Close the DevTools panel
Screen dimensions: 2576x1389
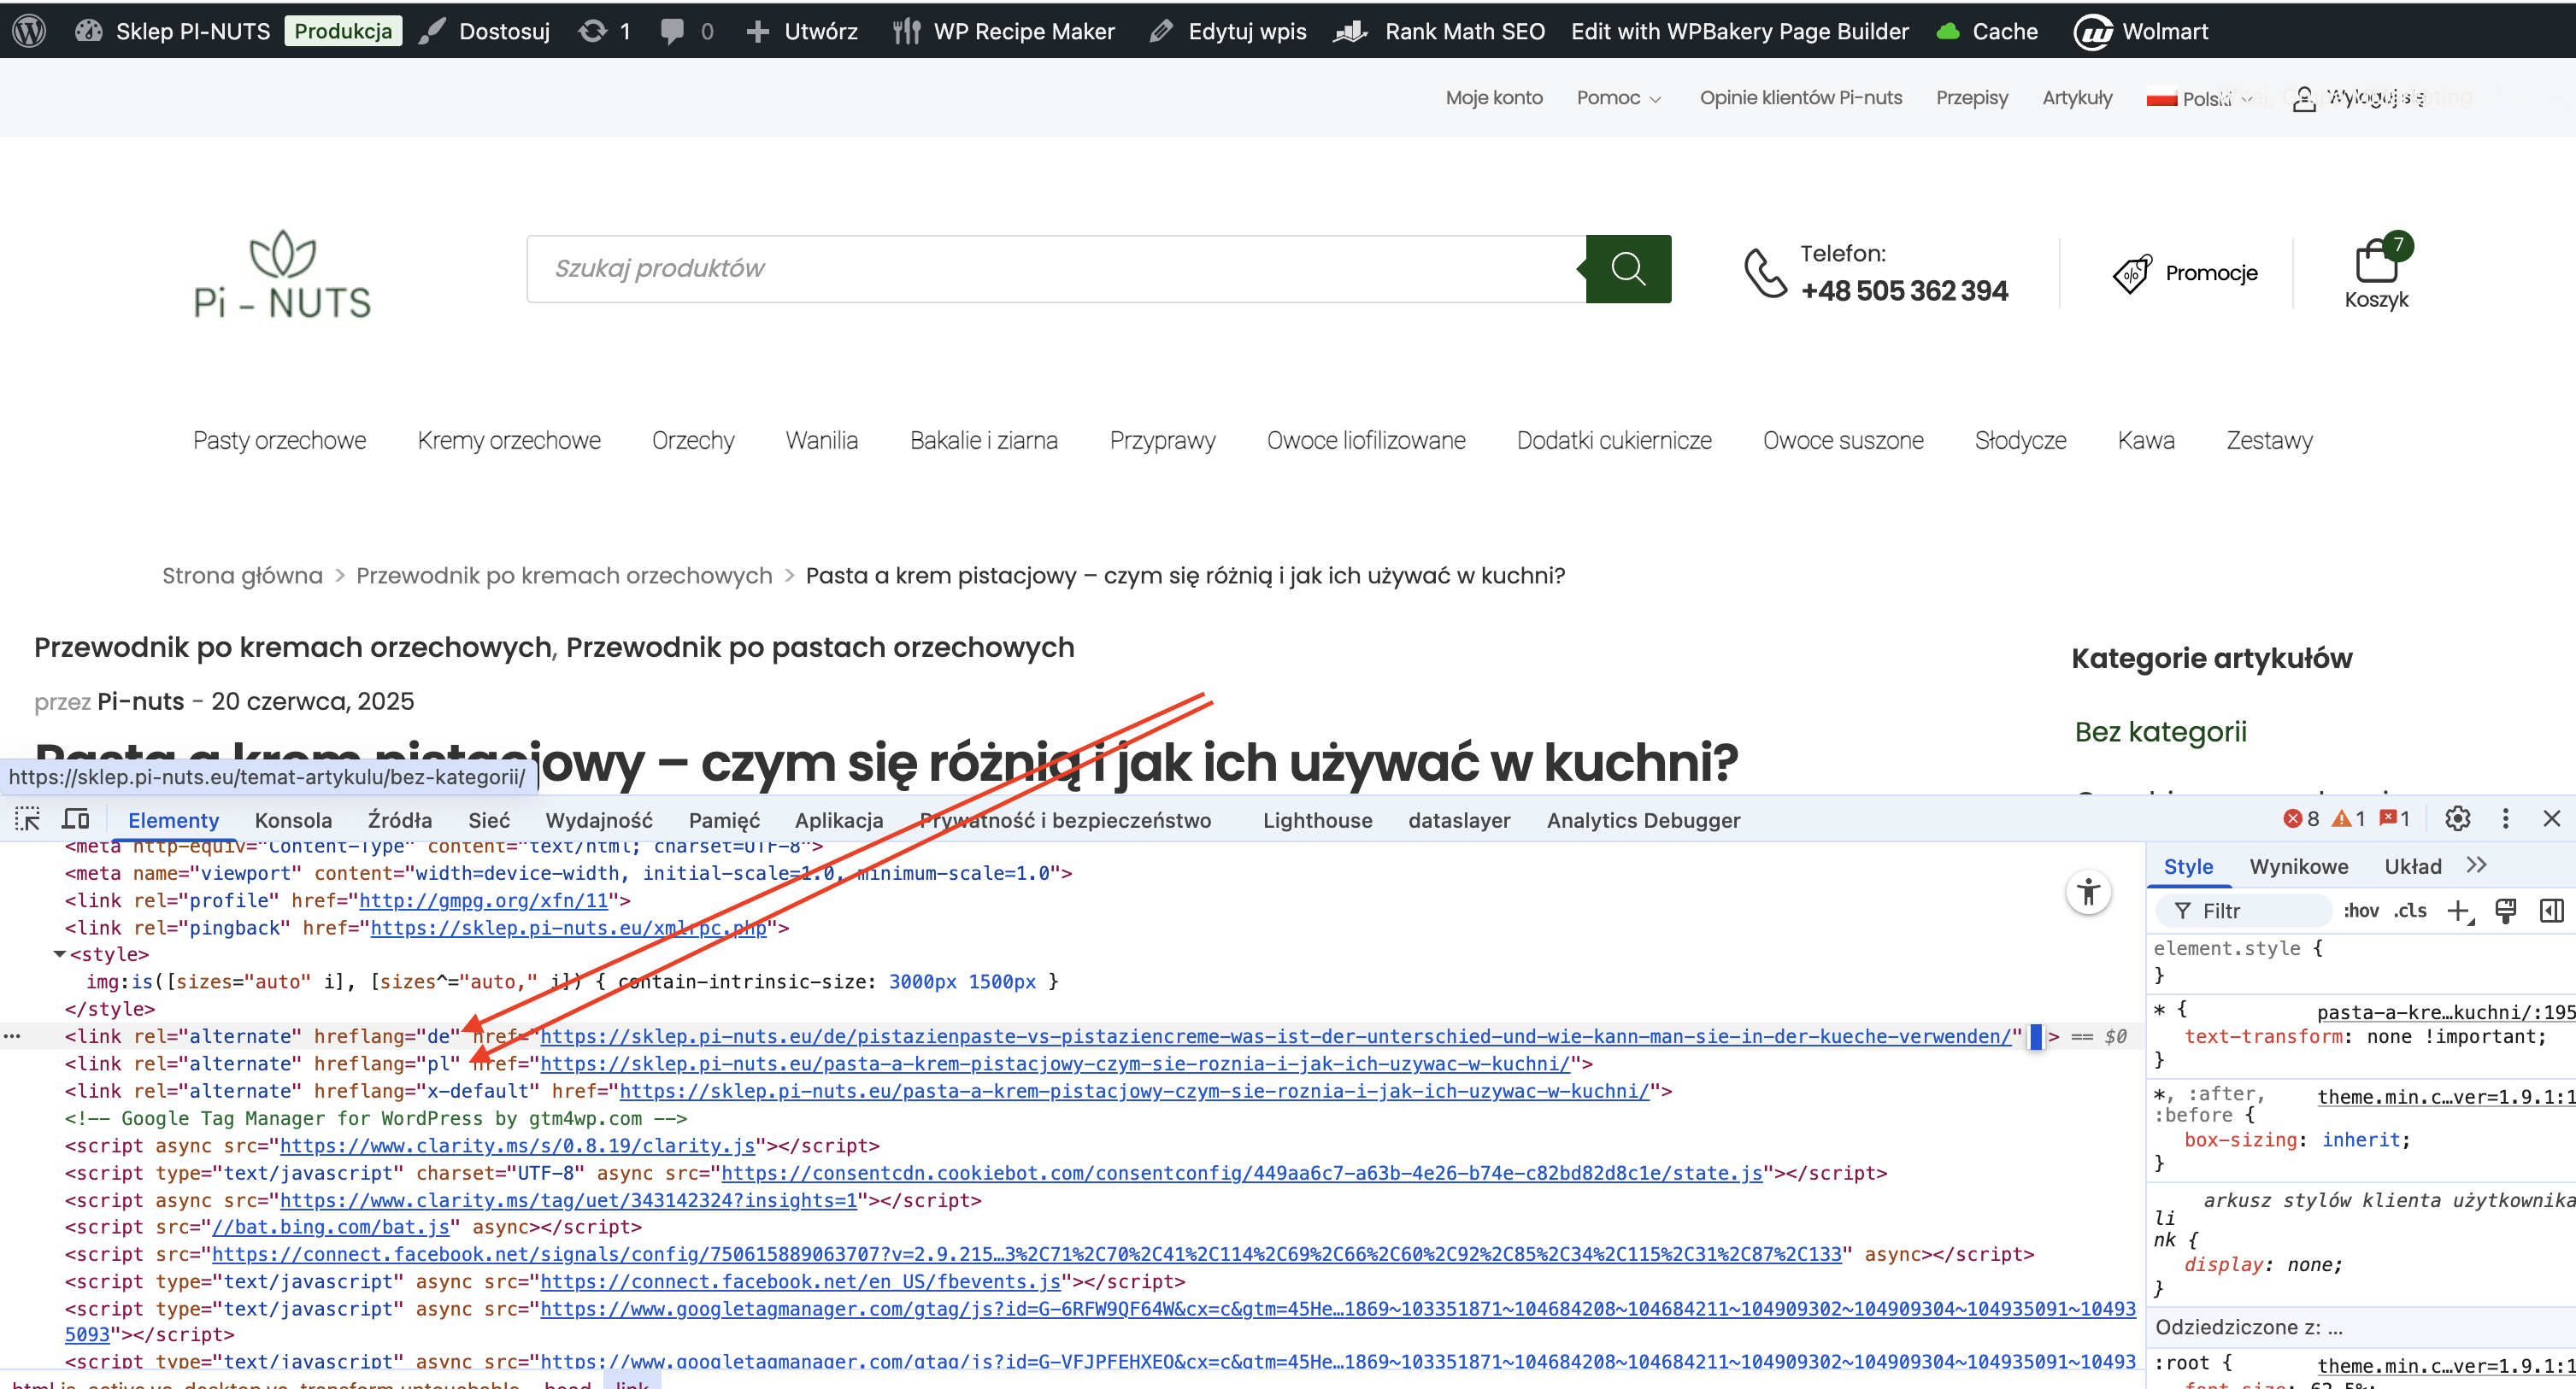(2552, 819)
